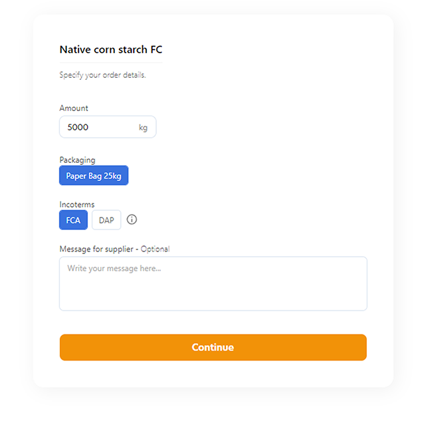The image size is (426, 421).
Task: Select Paper Bag 25kg packaging
Action: (94, 176)
